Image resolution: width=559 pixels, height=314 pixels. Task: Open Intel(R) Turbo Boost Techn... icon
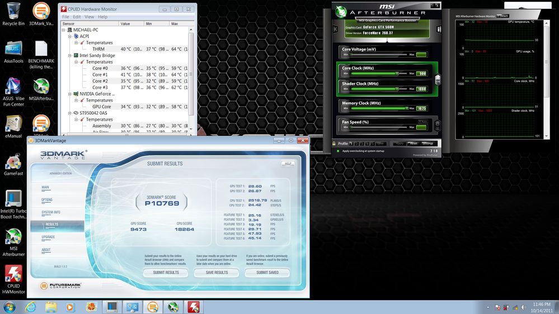tap(13, 204)
